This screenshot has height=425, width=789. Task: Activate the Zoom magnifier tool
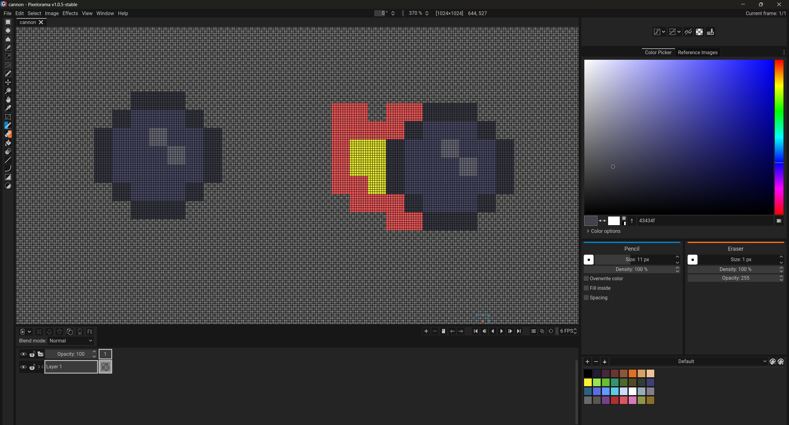coord(8,91)
